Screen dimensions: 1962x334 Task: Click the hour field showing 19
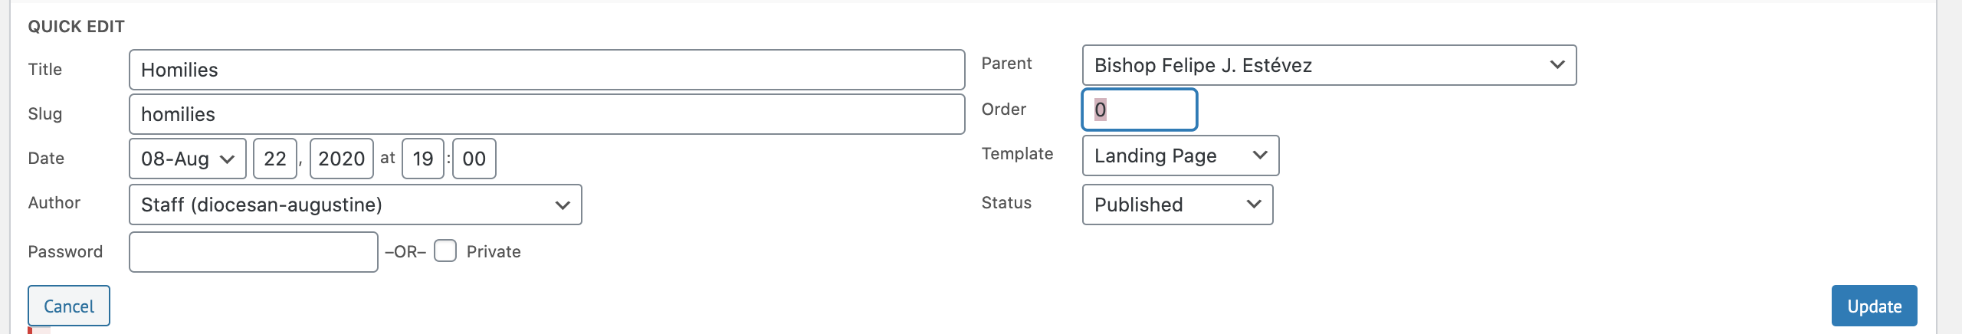pos(422,159)
